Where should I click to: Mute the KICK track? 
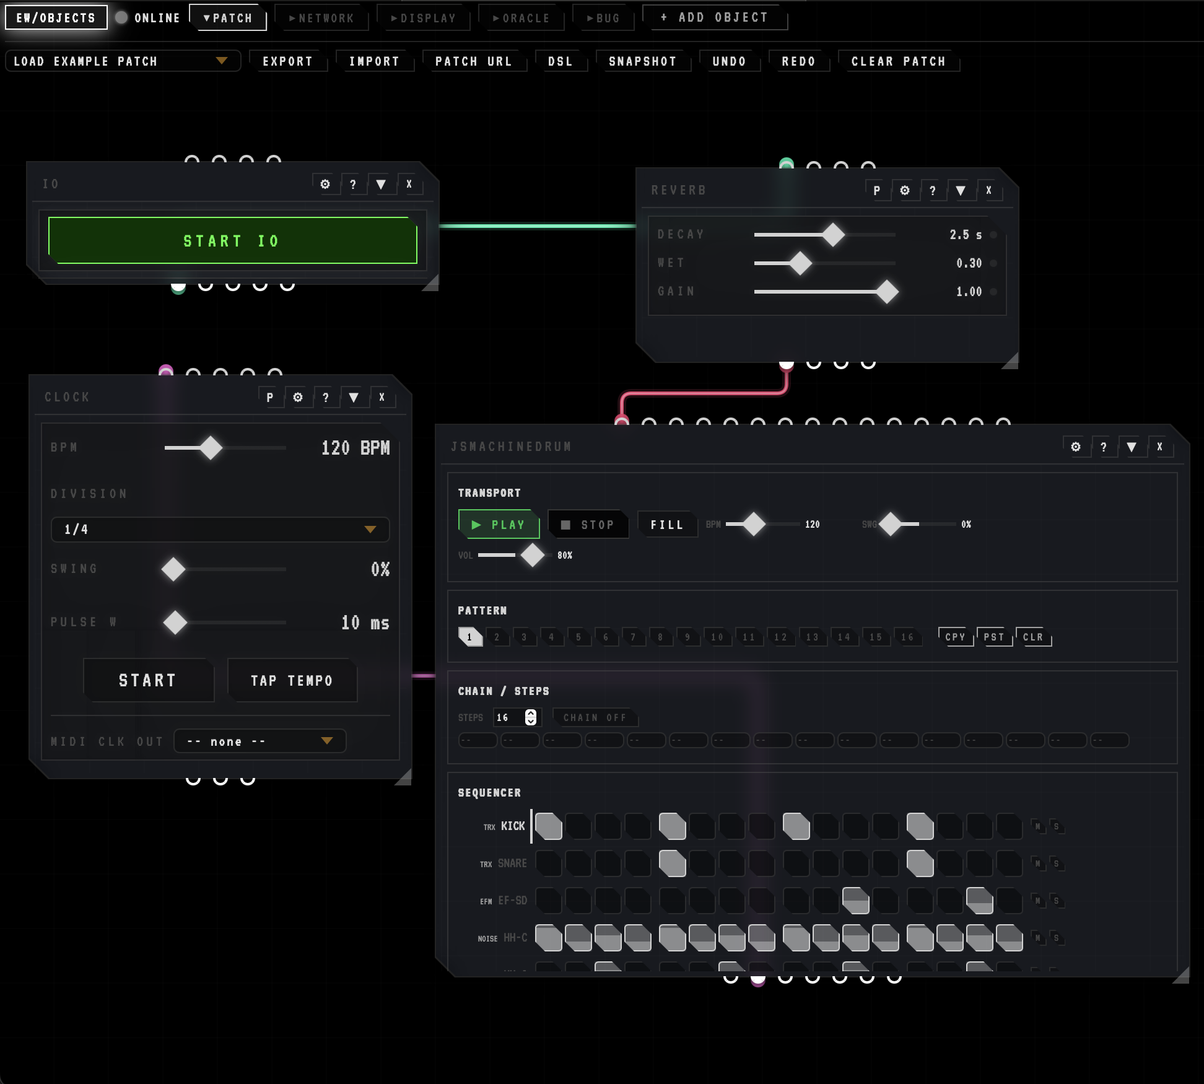click(1038, 826)
